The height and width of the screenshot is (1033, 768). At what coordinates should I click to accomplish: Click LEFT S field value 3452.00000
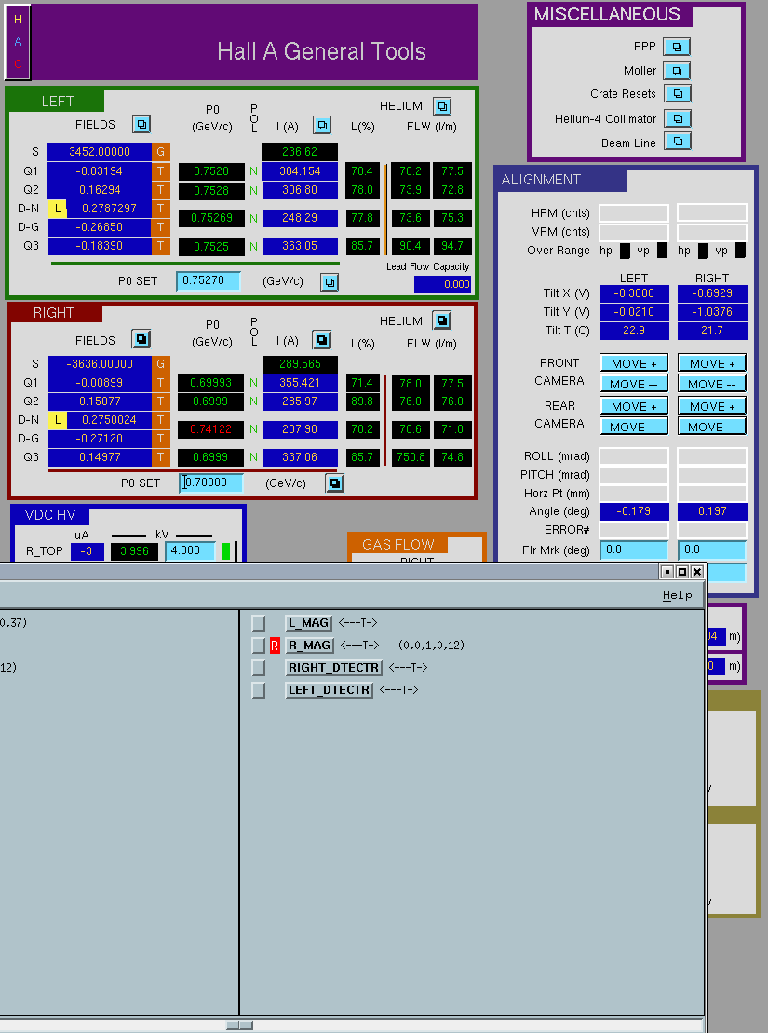click(100, 152)
